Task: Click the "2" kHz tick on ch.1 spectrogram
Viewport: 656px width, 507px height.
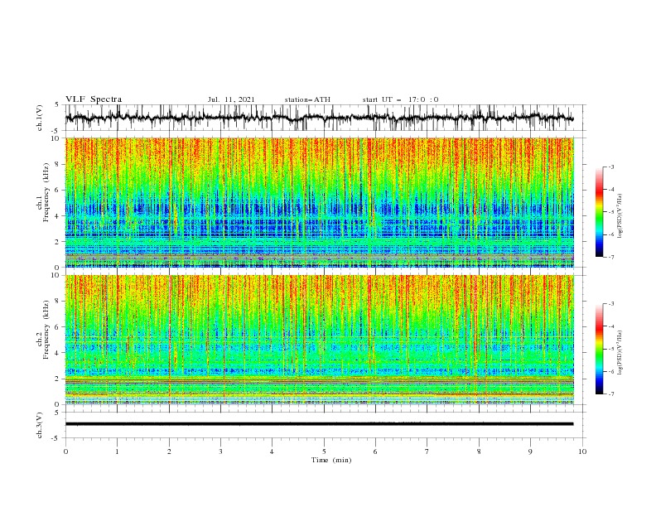Action: (x=59, y=242)
